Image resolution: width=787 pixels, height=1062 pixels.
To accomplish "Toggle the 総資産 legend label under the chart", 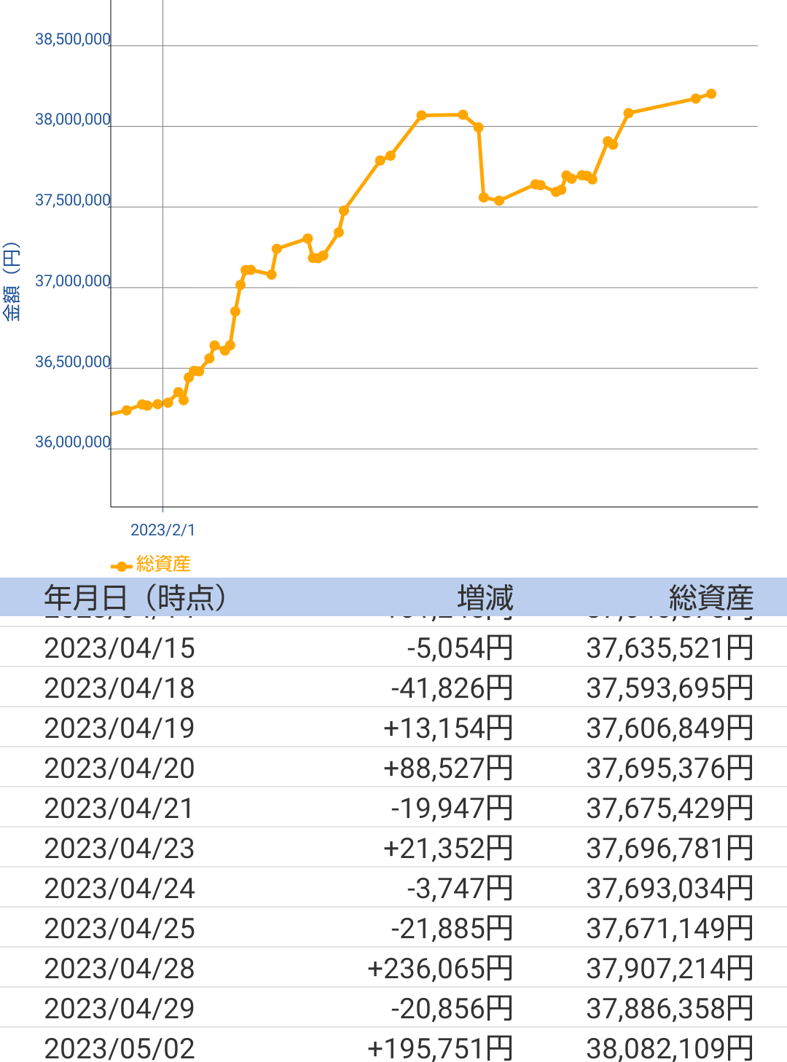I will click(x=163, y=564).
